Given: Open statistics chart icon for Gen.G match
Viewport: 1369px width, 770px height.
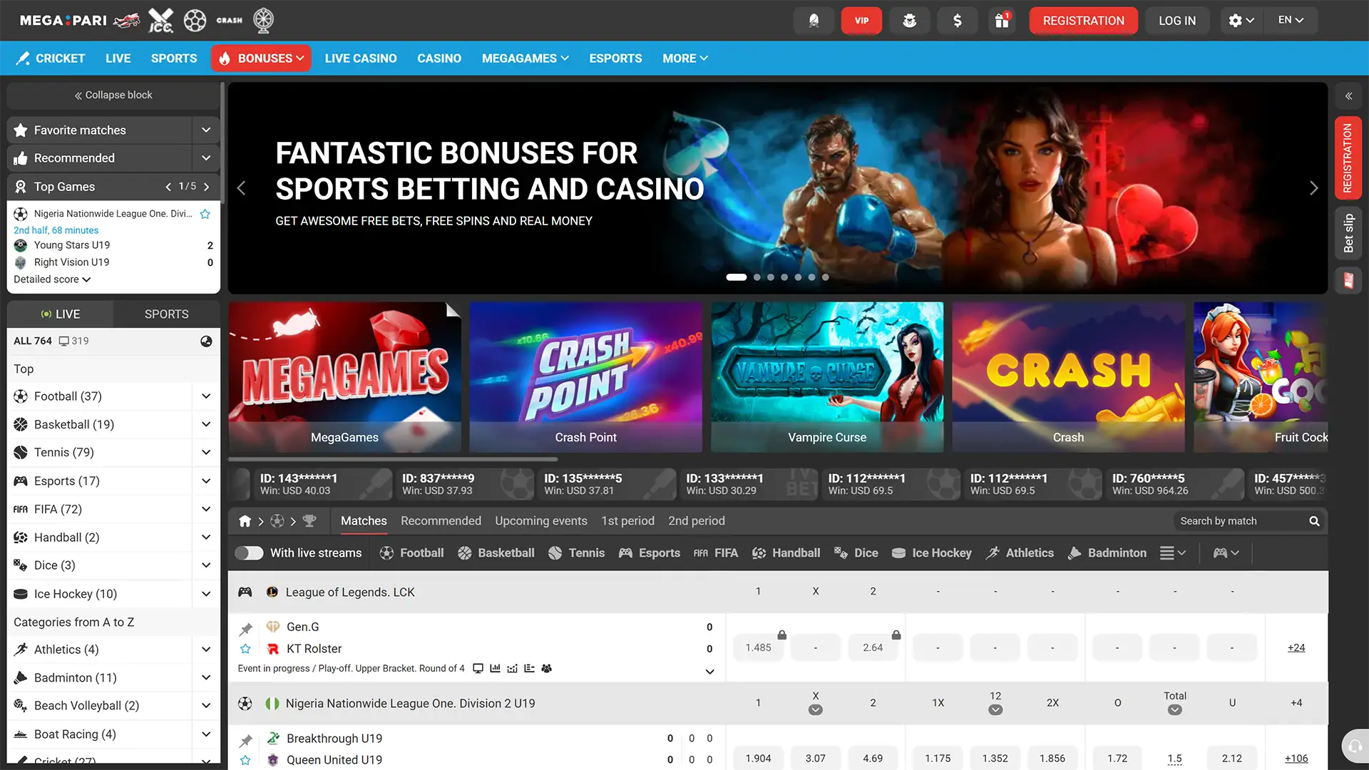Looking at the screenshot, I should (x=495, y=669).
